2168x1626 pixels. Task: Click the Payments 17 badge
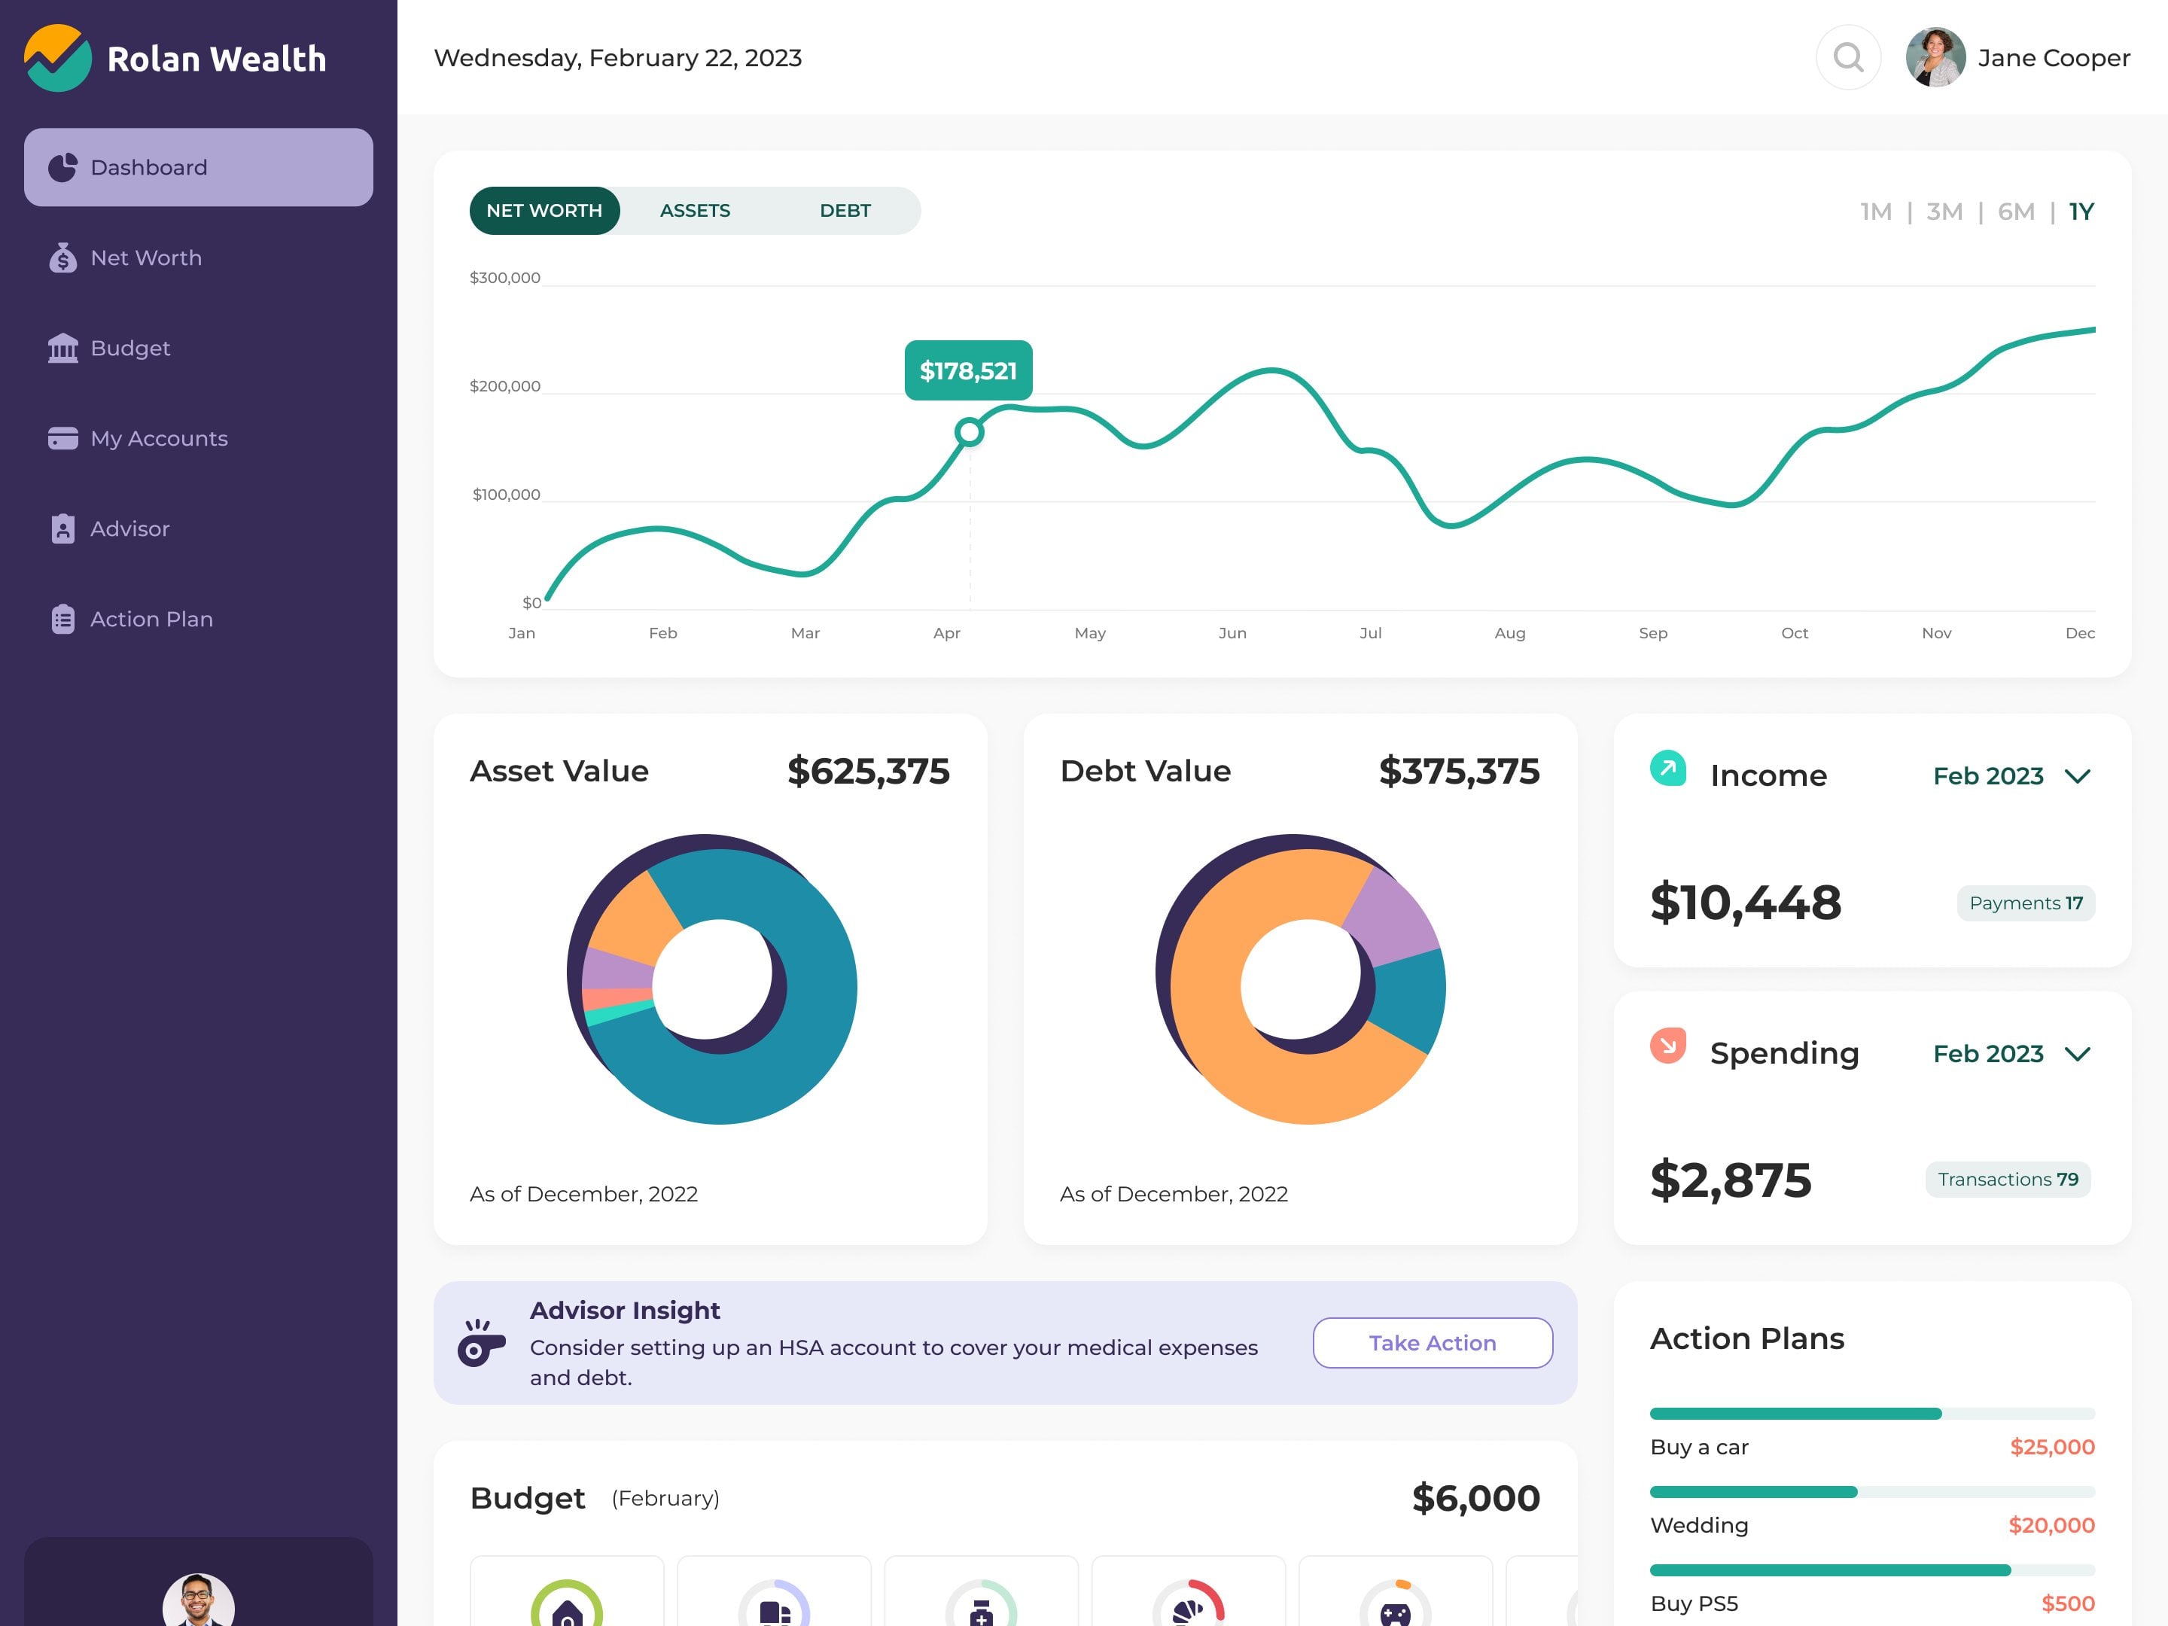(x=2025, y=903)
